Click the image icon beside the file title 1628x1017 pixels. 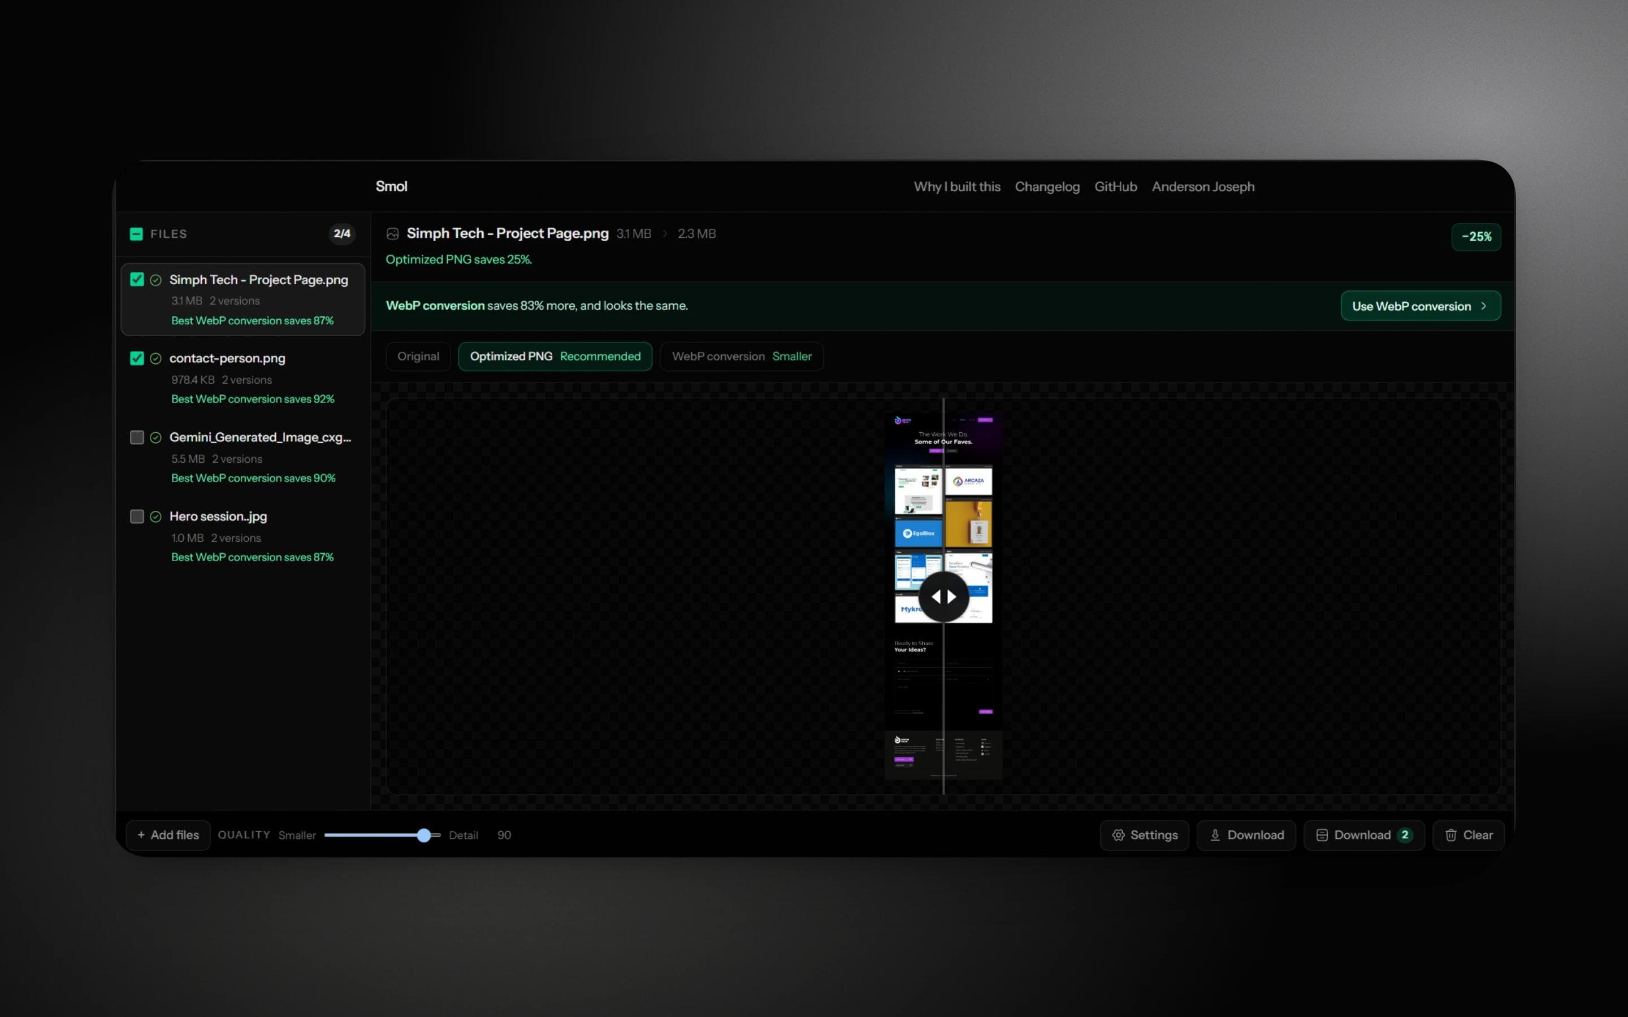(x=393, y=233)
